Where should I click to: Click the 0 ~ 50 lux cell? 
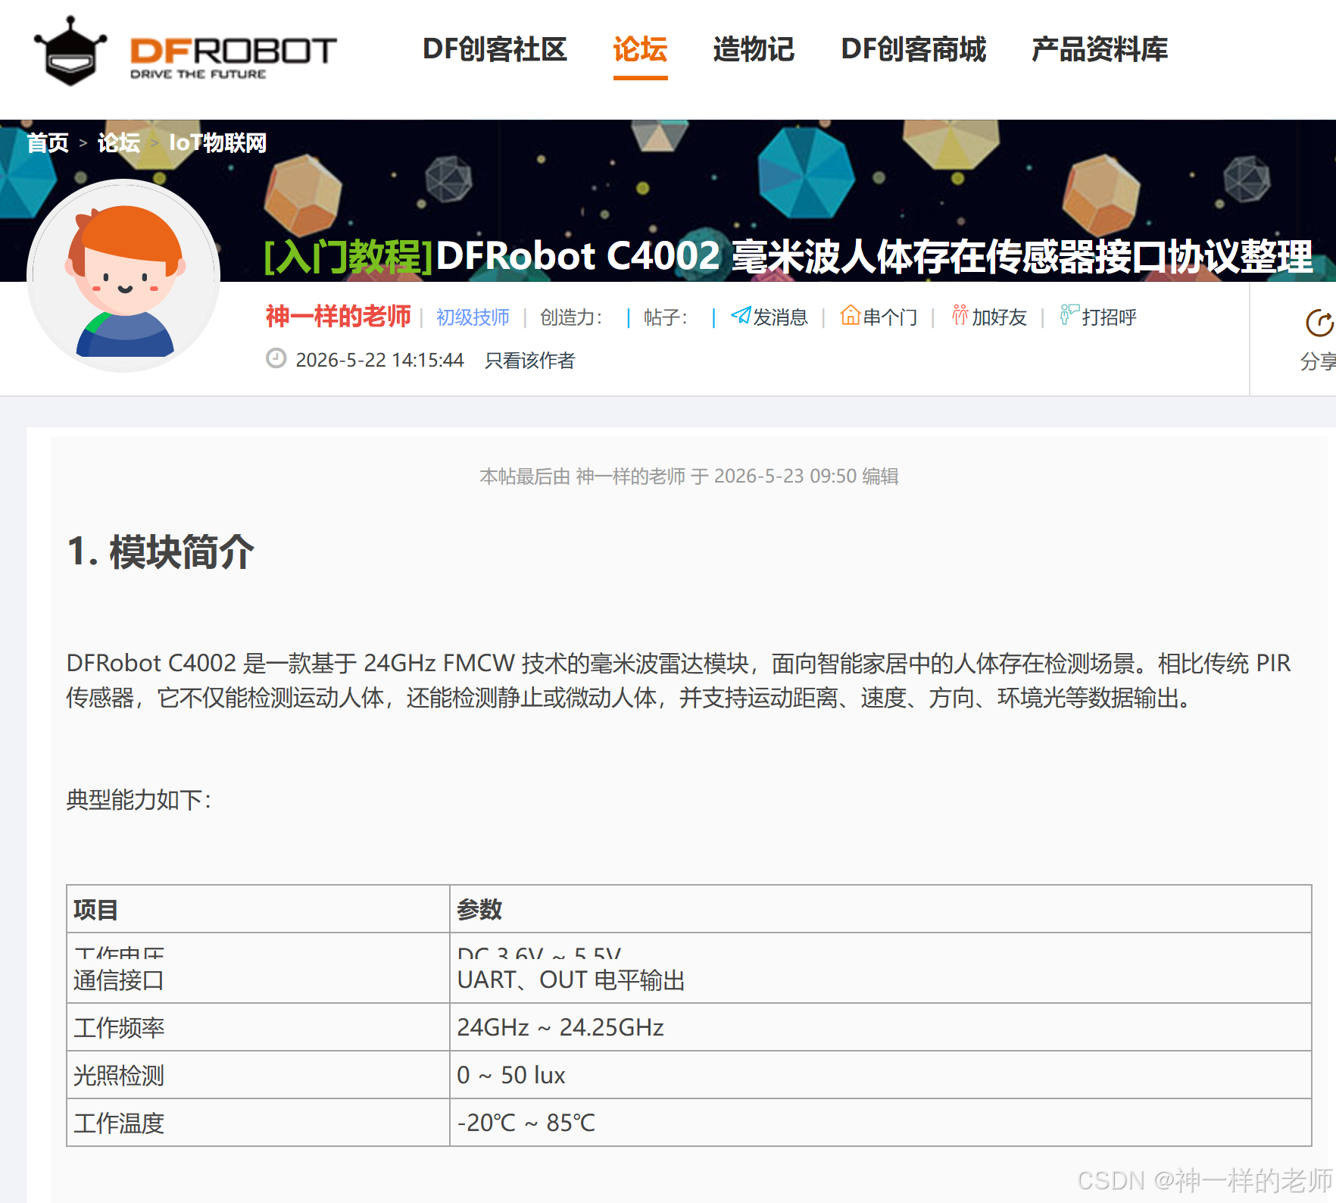pos(881,1075)
